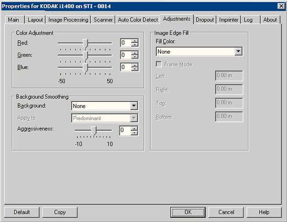Close the Properties dialog window
The image size is (287, 222).
tap(281, 6)
